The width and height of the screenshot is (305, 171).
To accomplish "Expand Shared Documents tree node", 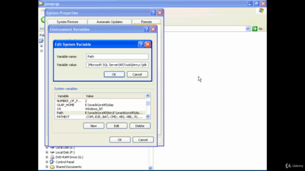I will coord(47,167).
